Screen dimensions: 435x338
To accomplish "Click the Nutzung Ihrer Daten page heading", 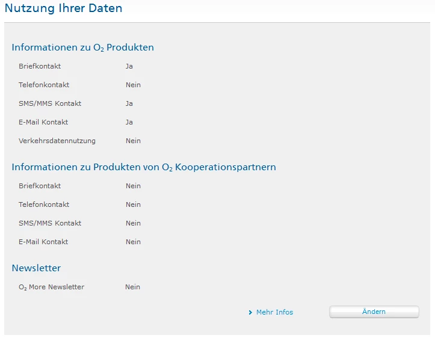I will tap(64, 8).
